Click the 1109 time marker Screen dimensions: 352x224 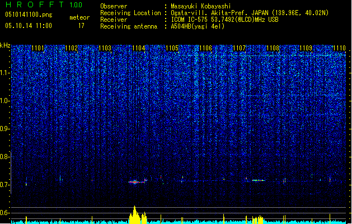coord(306,48)
